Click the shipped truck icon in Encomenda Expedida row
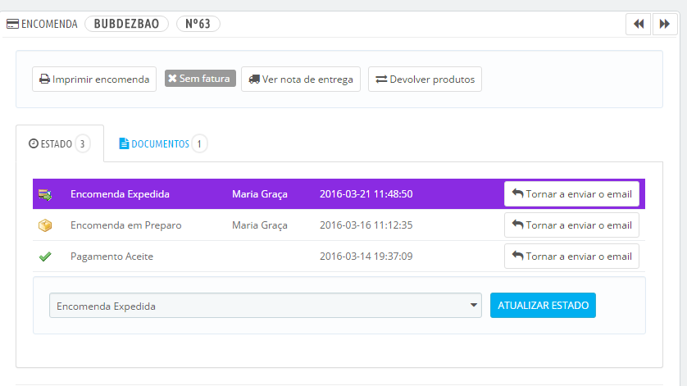This screenshot has height=386, width=687. coord(45,194)
